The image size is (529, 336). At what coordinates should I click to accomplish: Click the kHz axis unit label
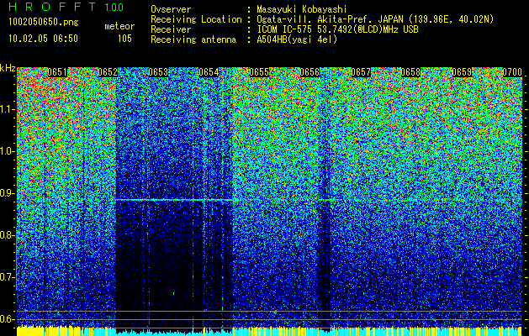(x=8, y=69)
